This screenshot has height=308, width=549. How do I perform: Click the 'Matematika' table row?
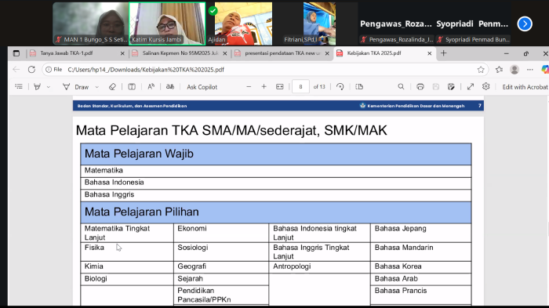pos(276,171)
